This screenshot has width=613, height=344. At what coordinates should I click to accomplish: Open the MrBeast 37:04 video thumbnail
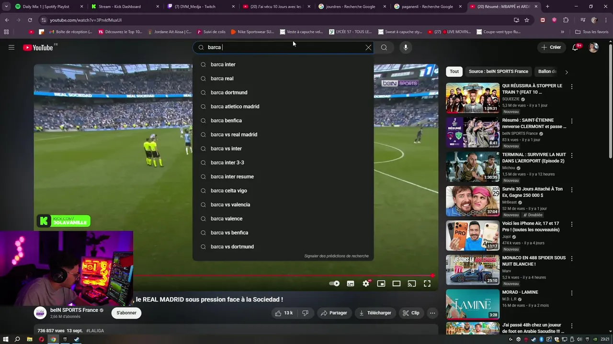pos(473,201)
